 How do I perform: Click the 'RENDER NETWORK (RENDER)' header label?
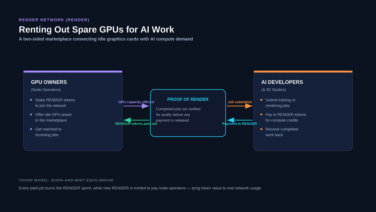[54, 20]
